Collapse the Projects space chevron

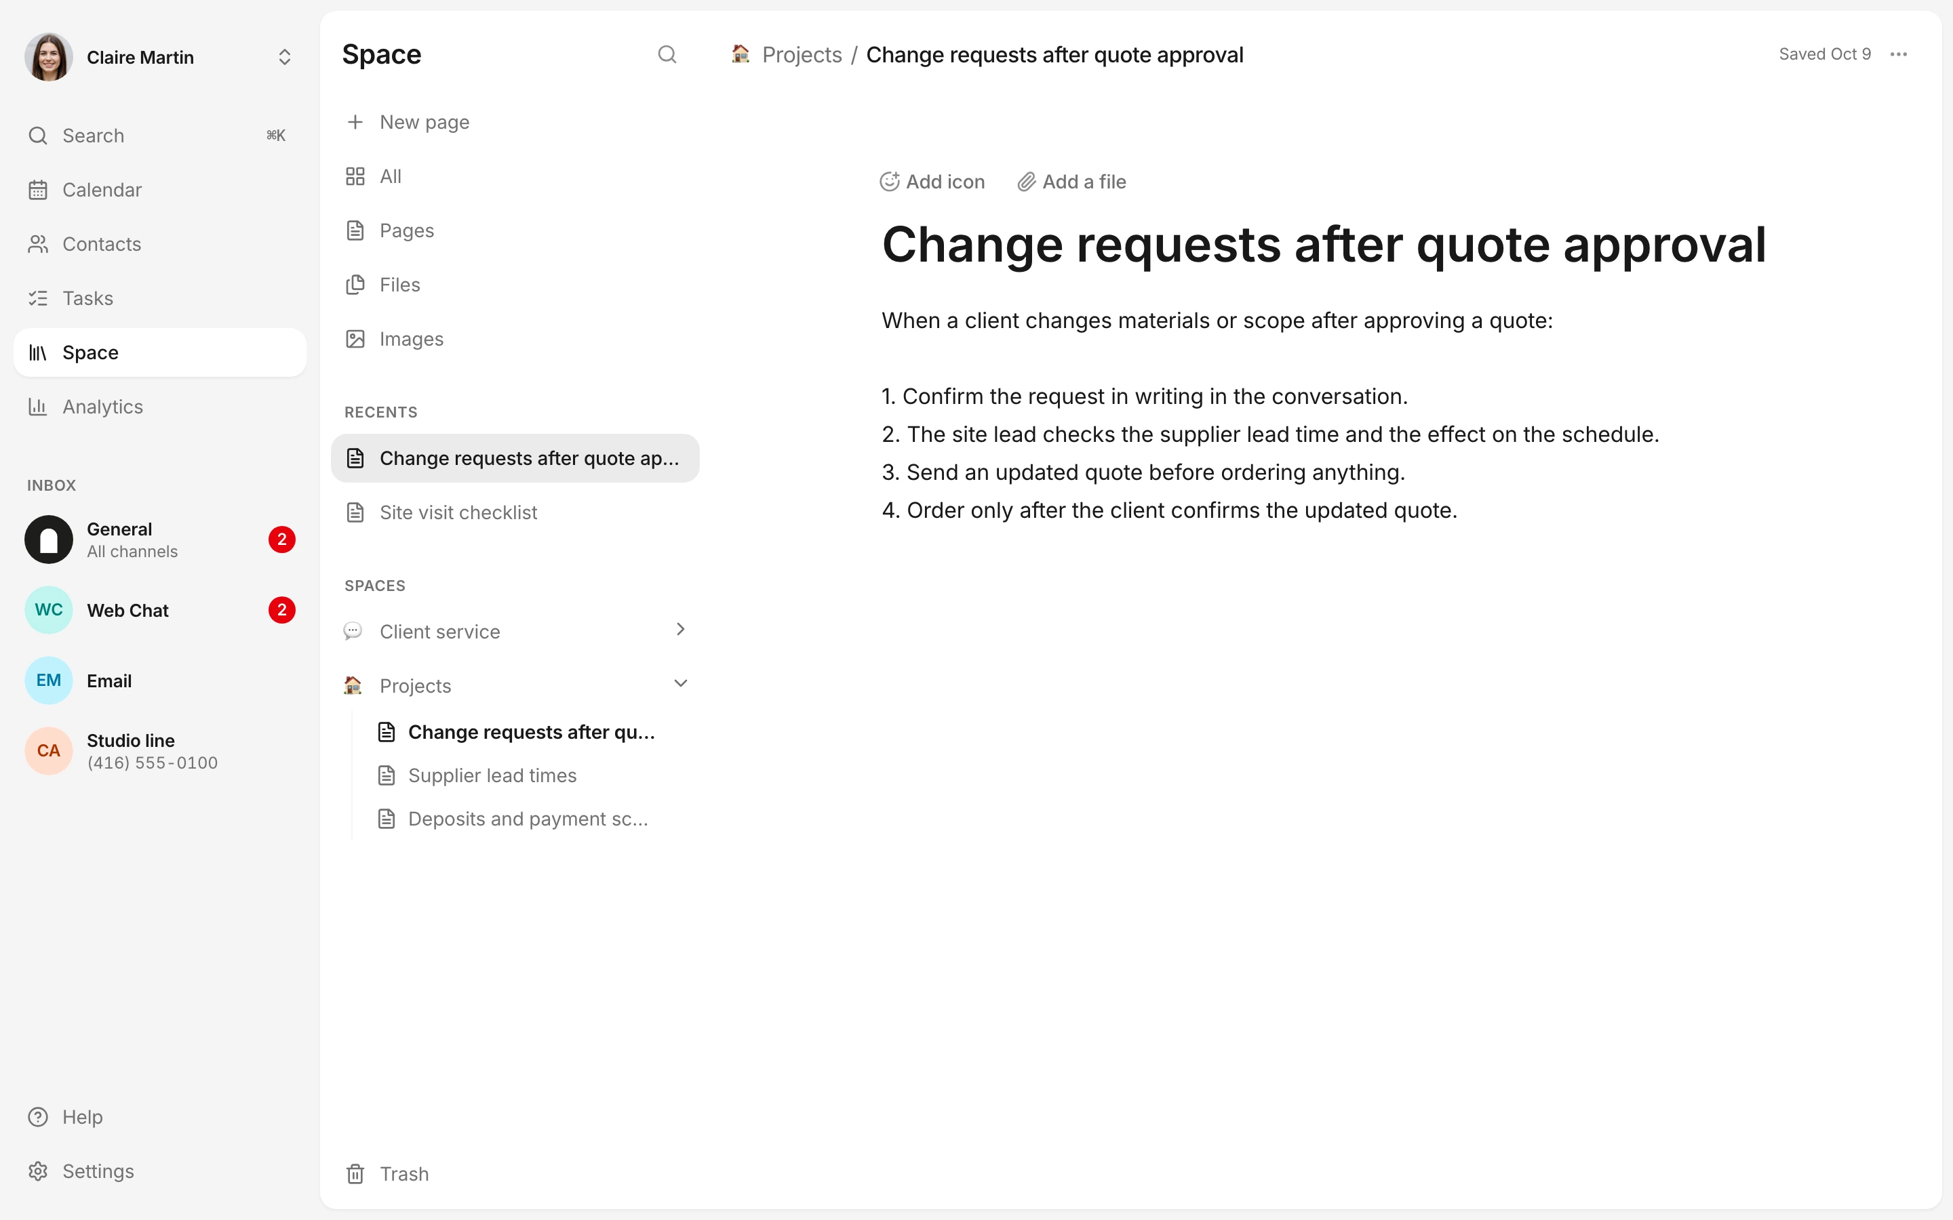pyautogui.click(x=680, y=683)
